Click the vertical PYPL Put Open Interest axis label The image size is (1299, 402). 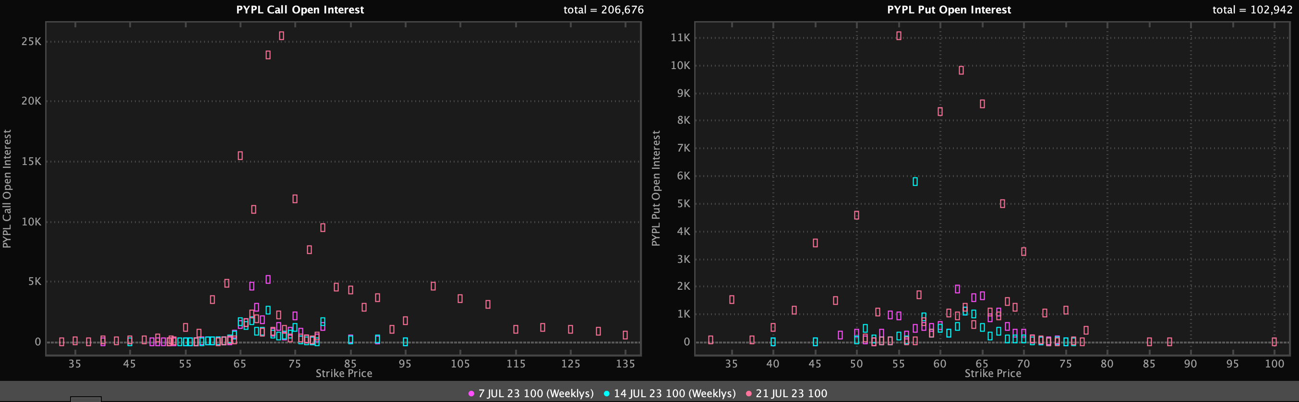click(656, 189)
